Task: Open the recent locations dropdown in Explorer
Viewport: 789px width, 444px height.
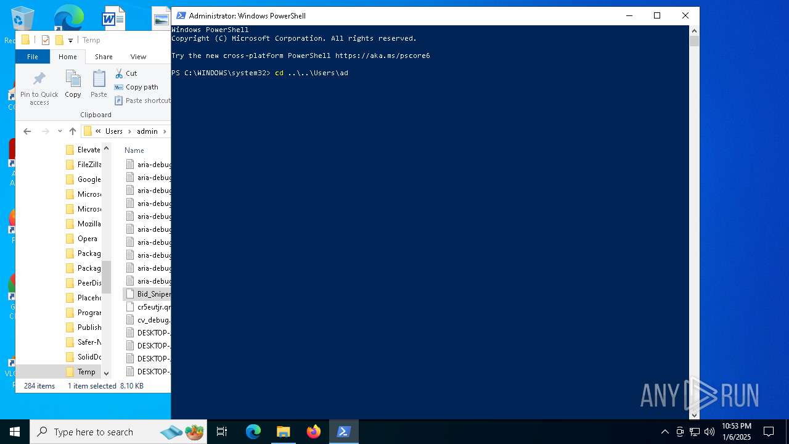Action: [60, 131]
